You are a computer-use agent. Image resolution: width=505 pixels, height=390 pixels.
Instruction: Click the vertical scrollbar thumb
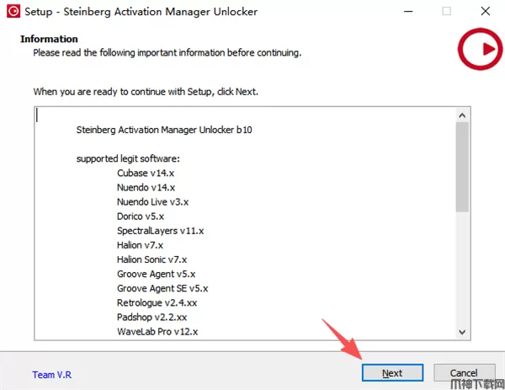[x=462, y=168]
